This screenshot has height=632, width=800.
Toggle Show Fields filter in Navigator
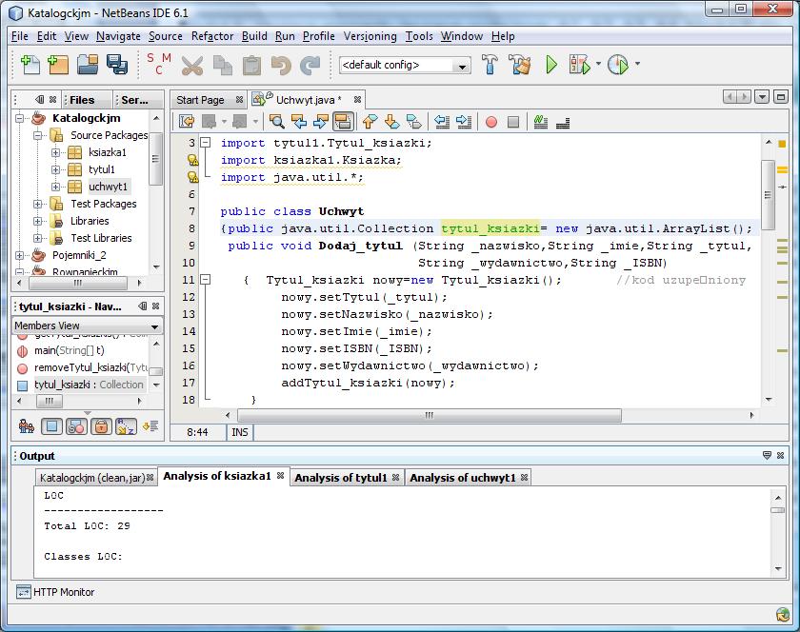click(x=51, y=425)
